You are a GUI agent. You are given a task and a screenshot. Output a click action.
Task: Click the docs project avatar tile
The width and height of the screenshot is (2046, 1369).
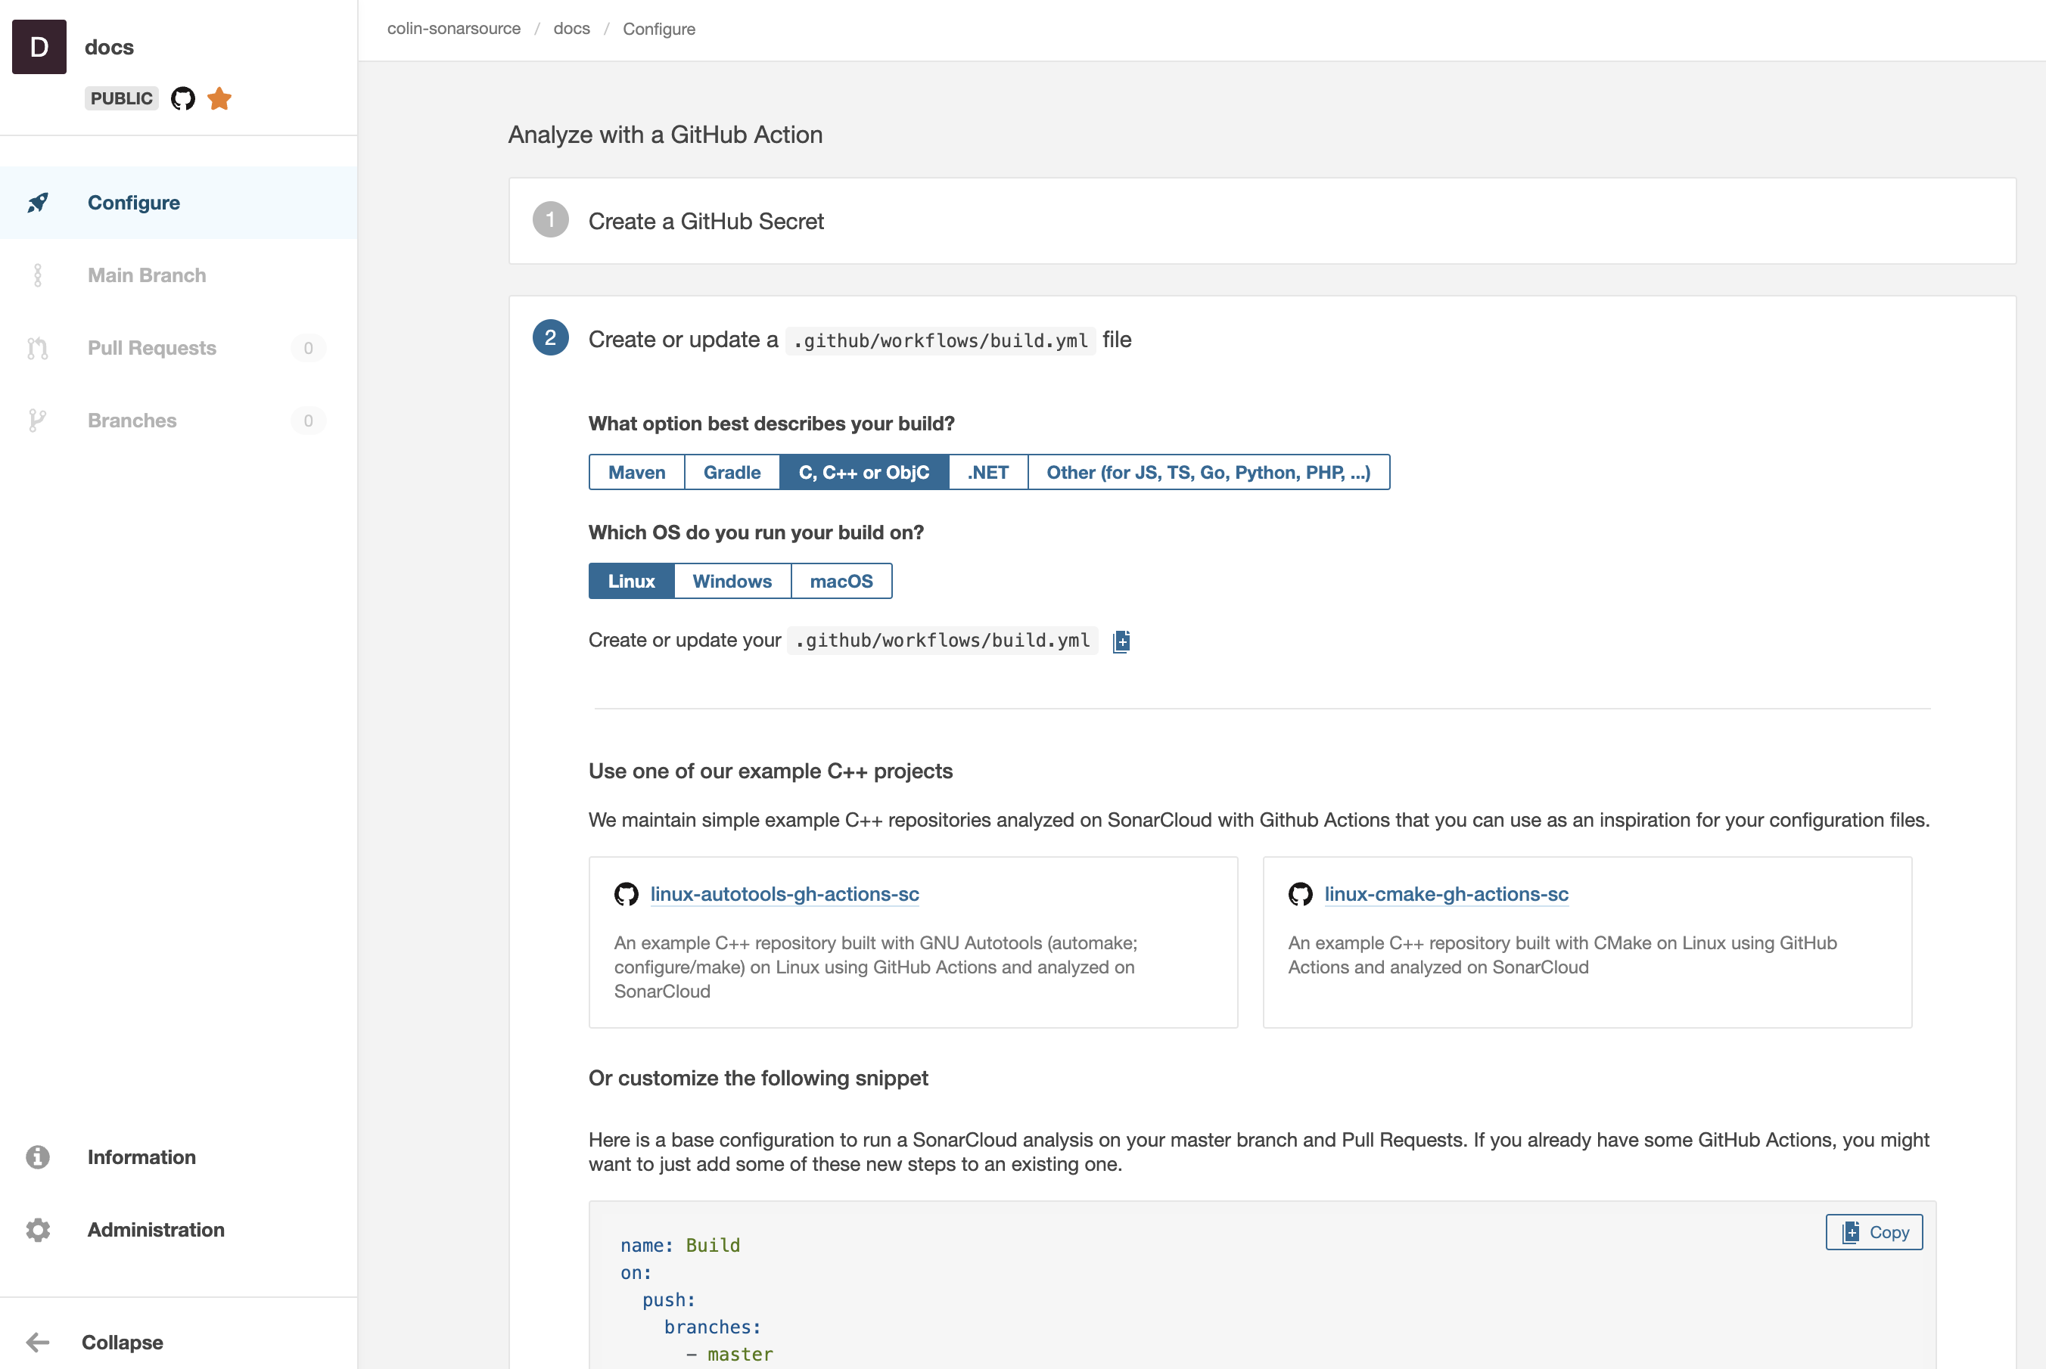pyautogui.click(x=39, y=47)
